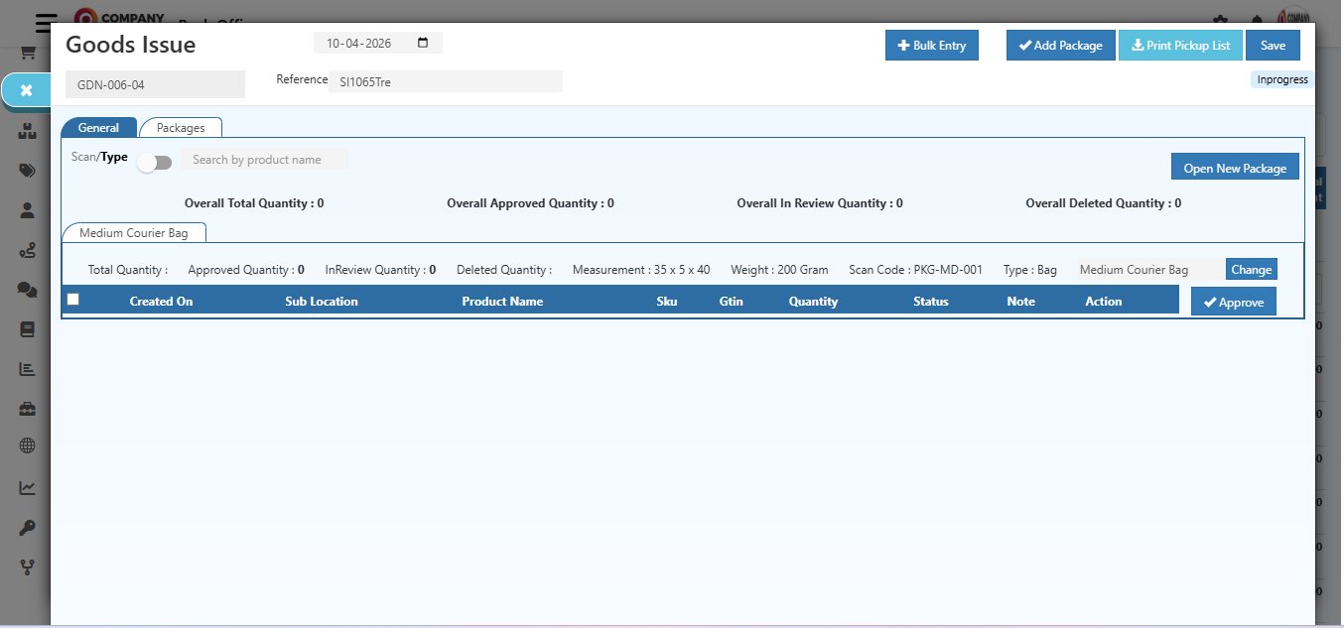Open the key icon in the sidebar
Screen dimensions: 1344x628
28,528
